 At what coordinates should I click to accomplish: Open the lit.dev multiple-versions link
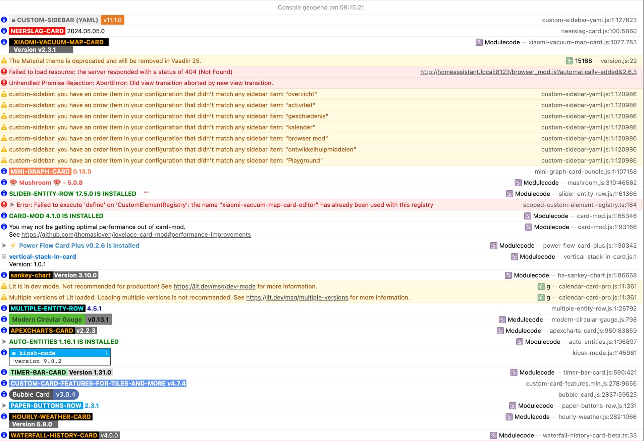pyautogui.click(x=297, y=297)
